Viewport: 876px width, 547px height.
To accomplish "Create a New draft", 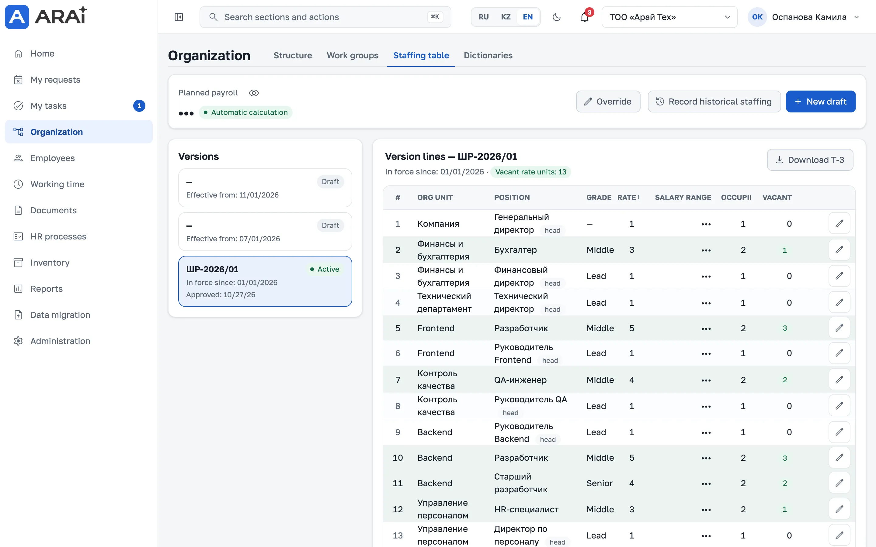I will (x=820, y=102).
